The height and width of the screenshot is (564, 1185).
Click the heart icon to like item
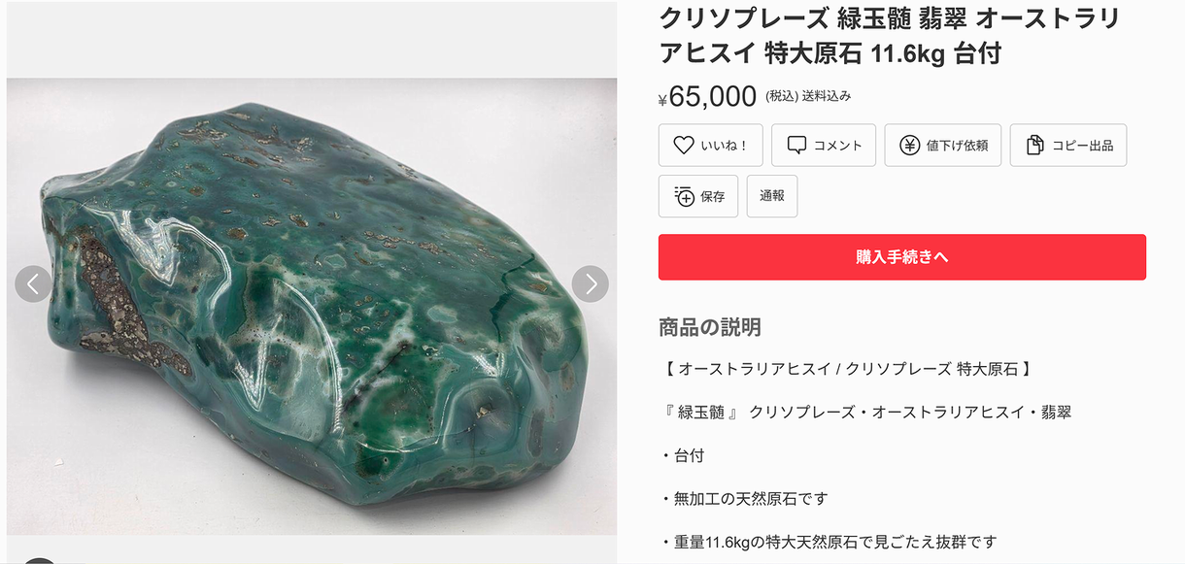point(684,146)
